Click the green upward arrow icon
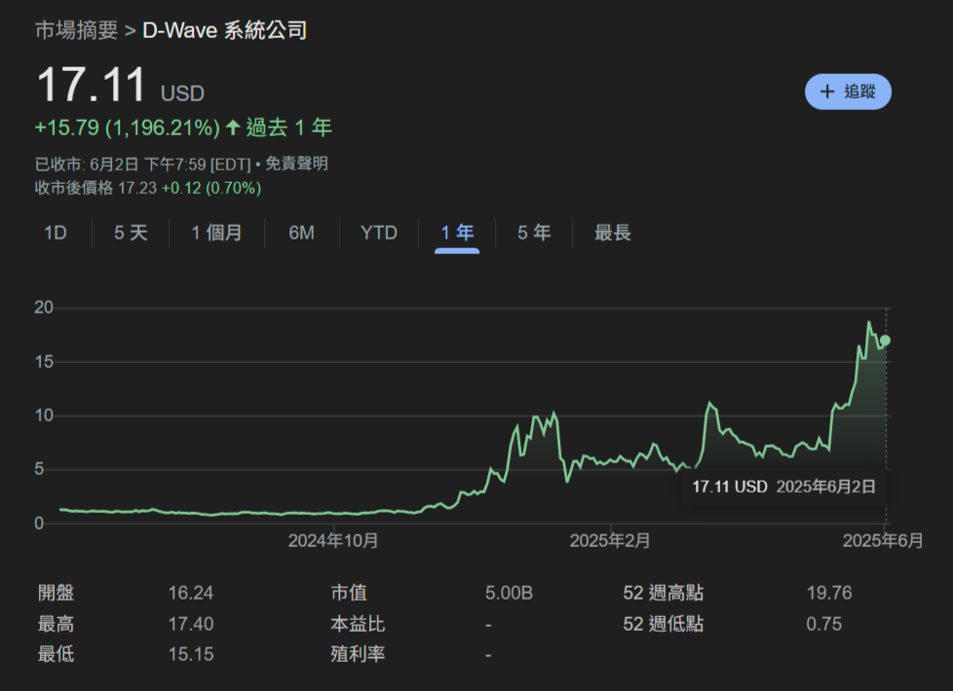The height and width of the screenshot is (691, 953). (x=233, y=127)
